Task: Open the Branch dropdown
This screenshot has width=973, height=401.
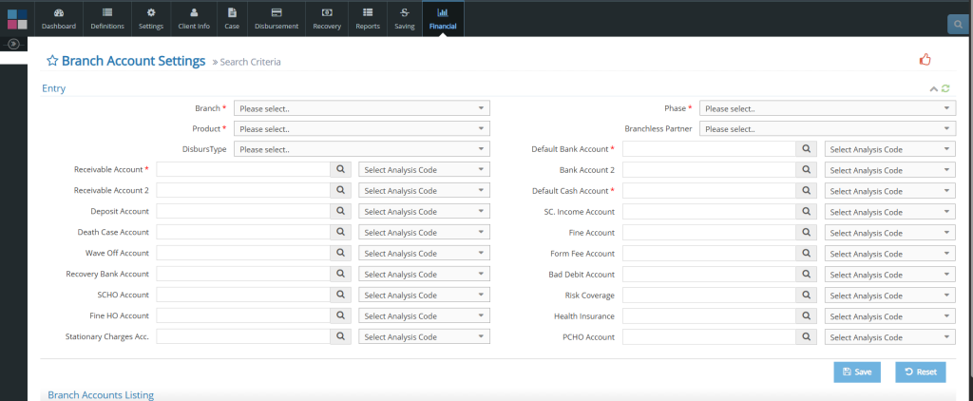Action: [x=361, y=108]
